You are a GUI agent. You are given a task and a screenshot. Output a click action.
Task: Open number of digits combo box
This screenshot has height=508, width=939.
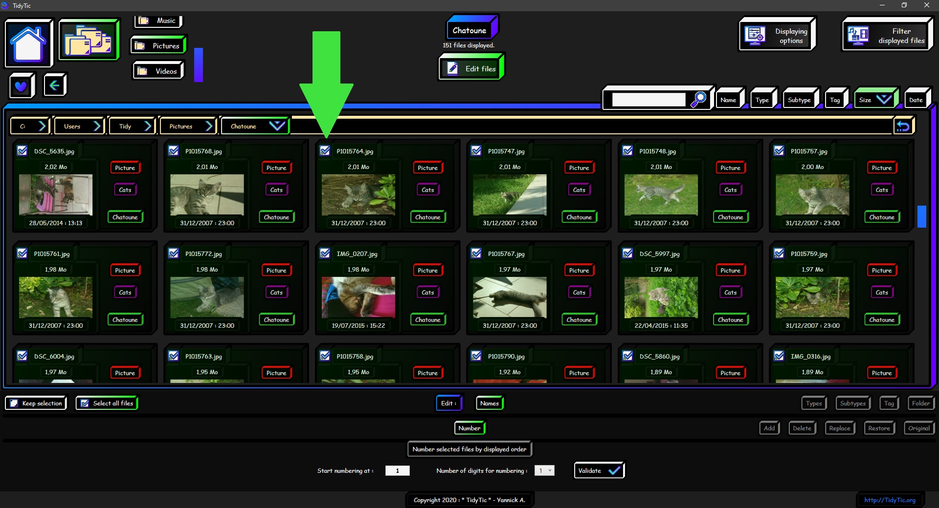click(x=544, y=470)
